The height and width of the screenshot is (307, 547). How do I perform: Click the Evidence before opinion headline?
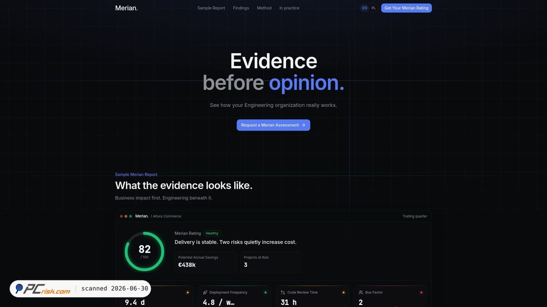(x=273, y=72)
